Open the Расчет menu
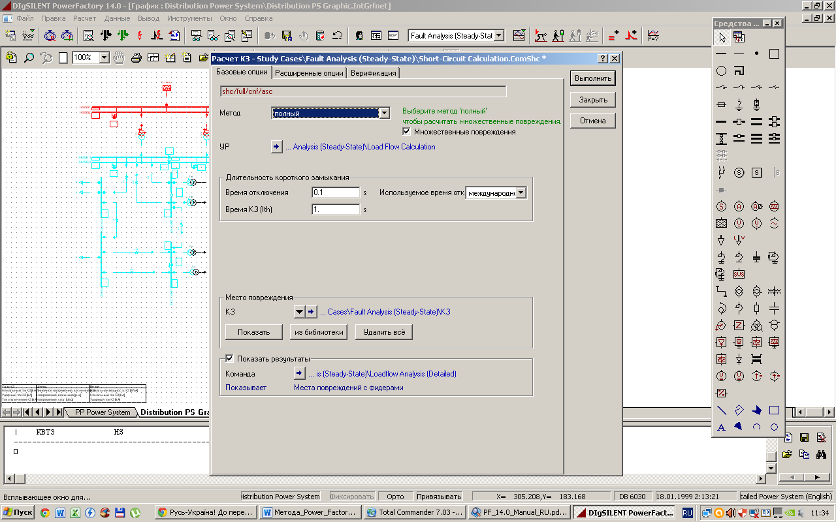 tap(84, 18)
